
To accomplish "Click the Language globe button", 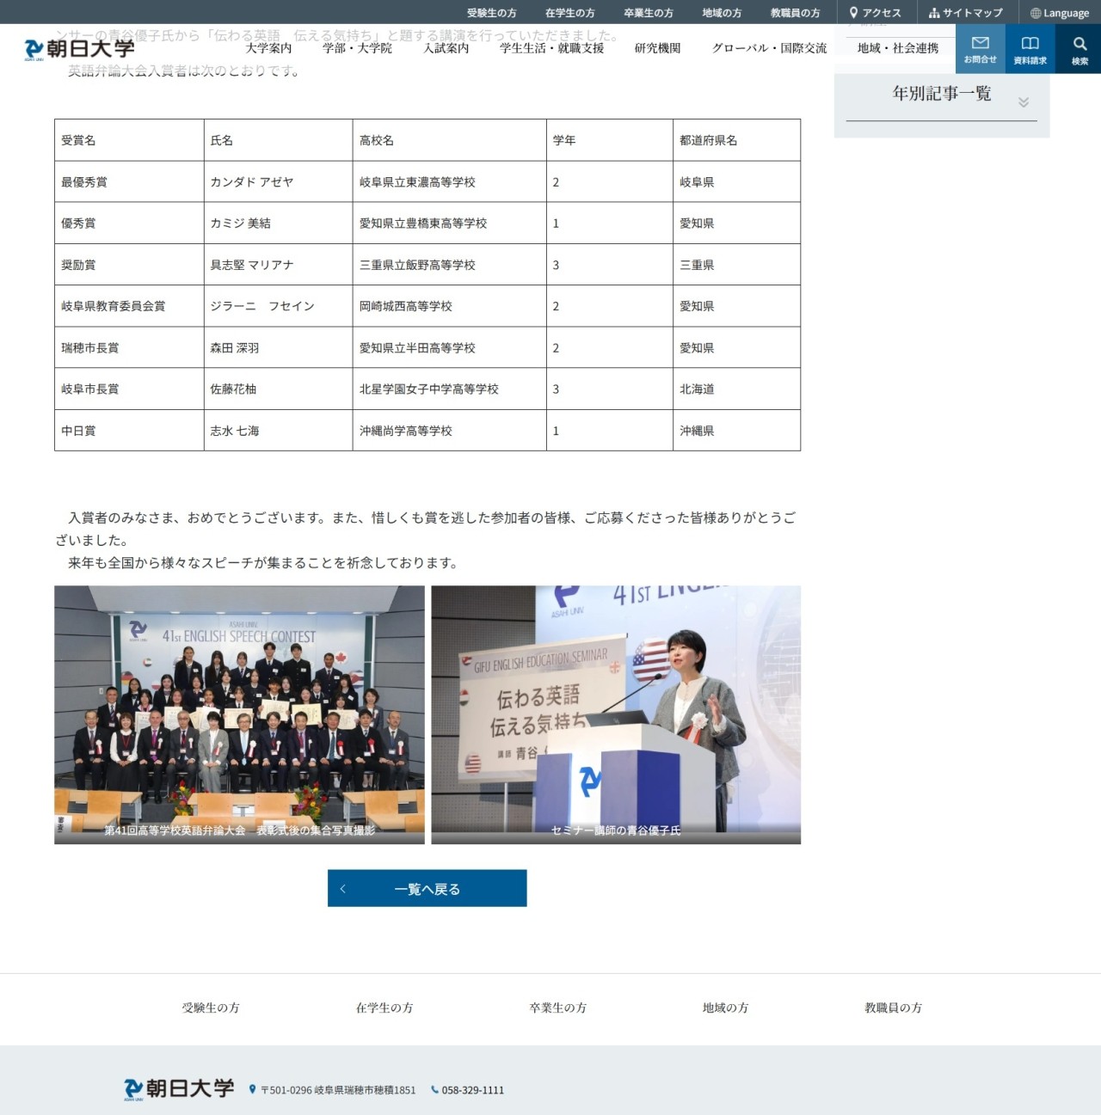I will [x=1060, y=13].
